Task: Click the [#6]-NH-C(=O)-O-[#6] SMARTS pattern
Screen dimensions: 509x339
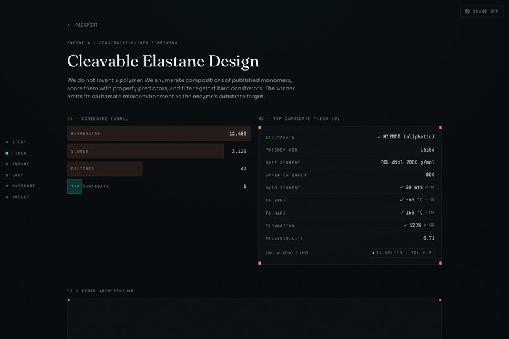Action: [287, 253]
